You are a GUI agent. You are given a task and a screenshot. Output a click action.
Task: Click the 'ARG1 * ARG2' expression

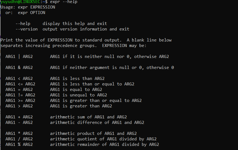pyautogui.click(x=19, y=134)
